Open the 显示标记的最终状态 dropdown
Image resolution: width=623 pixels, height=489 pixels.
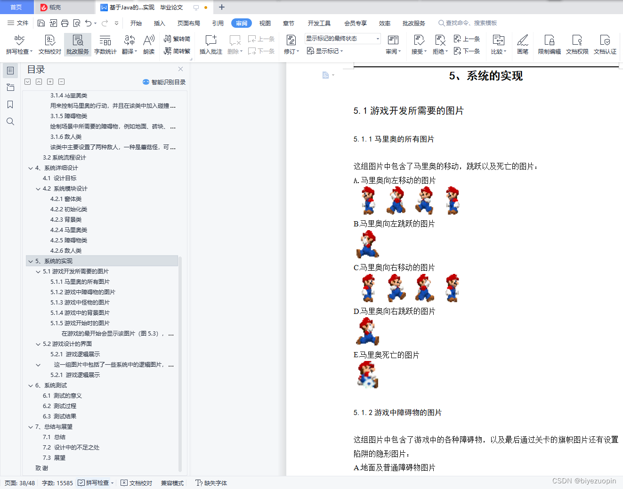coord(342,39)
